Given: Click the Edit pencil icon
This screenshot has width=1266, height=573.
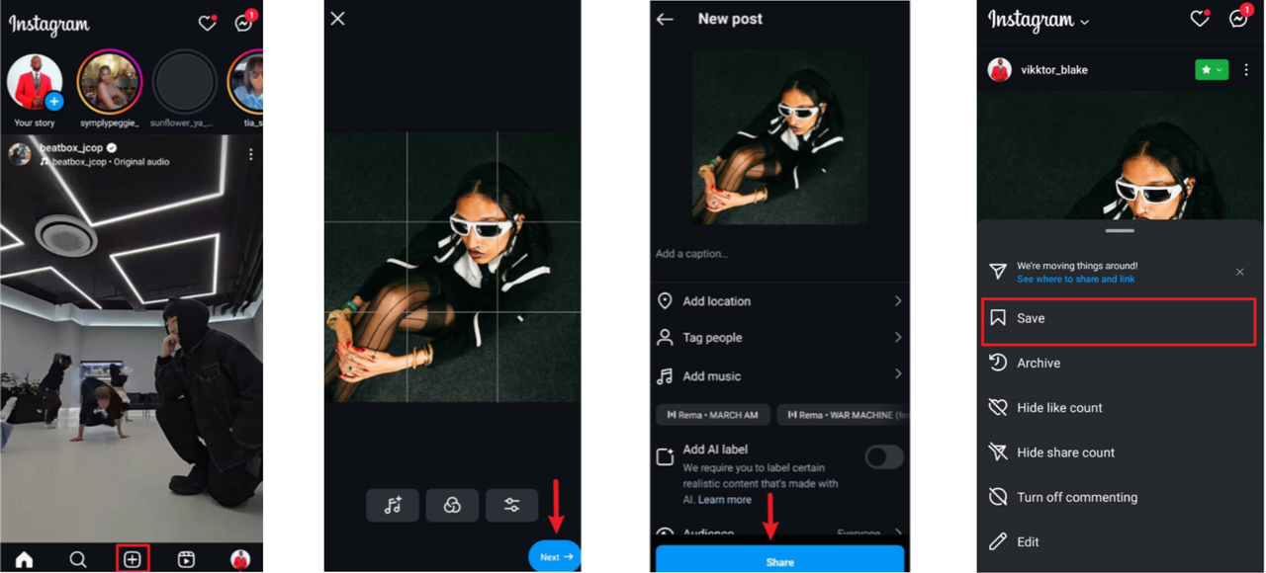Looking at the screenshot, I should click(x=998, y=541).
